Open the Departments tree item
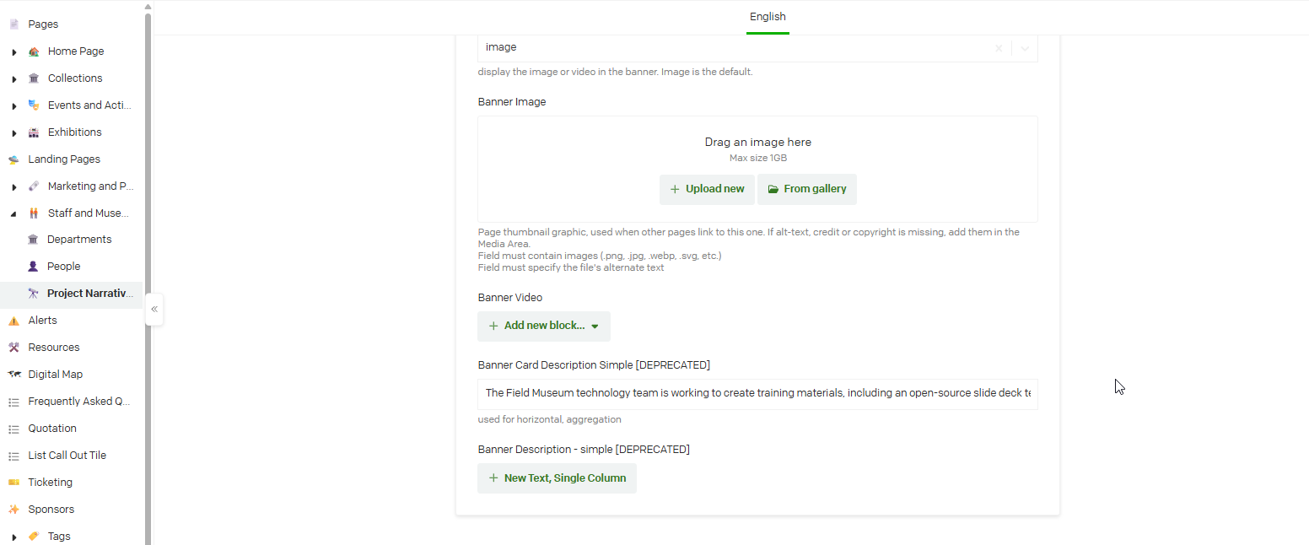The width and height of the screenshot is (1309, 545). 79,240
